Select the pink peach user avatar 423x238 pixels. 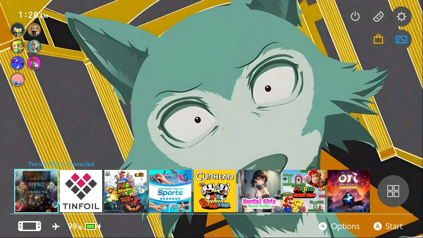(x=18, y=79)
